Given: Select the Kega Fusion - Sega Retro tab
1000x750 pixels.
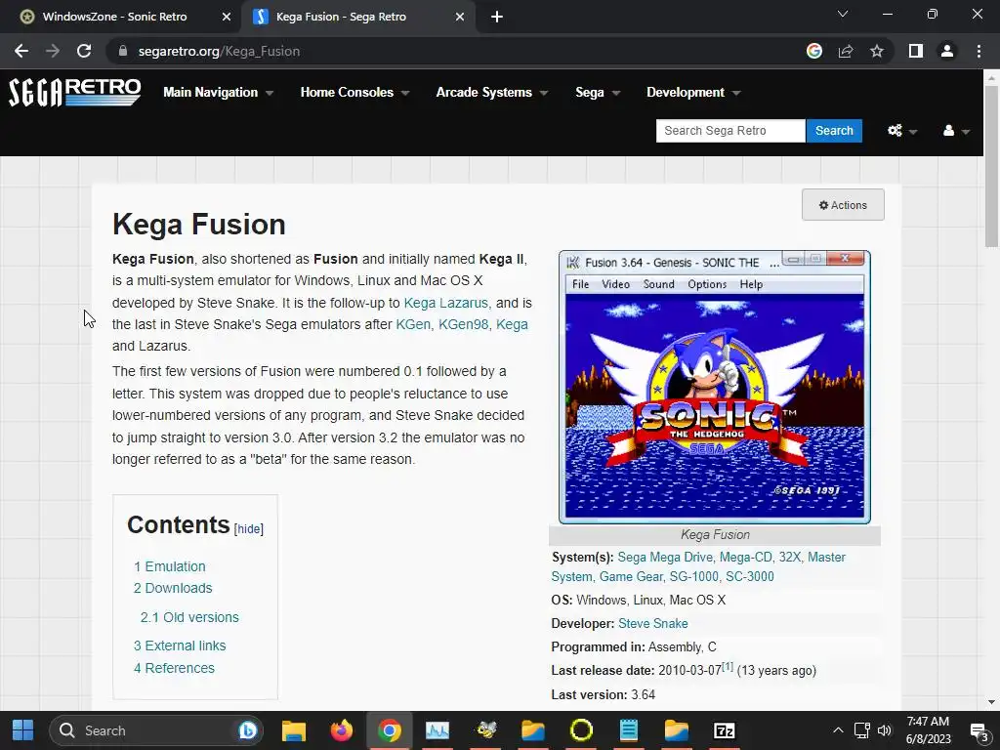Looking at the screenshot, I should [x=341, y=17].
